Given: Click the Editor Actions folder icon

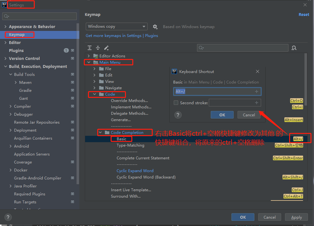Looking at the screenshot, I should (x=96, y=56).
